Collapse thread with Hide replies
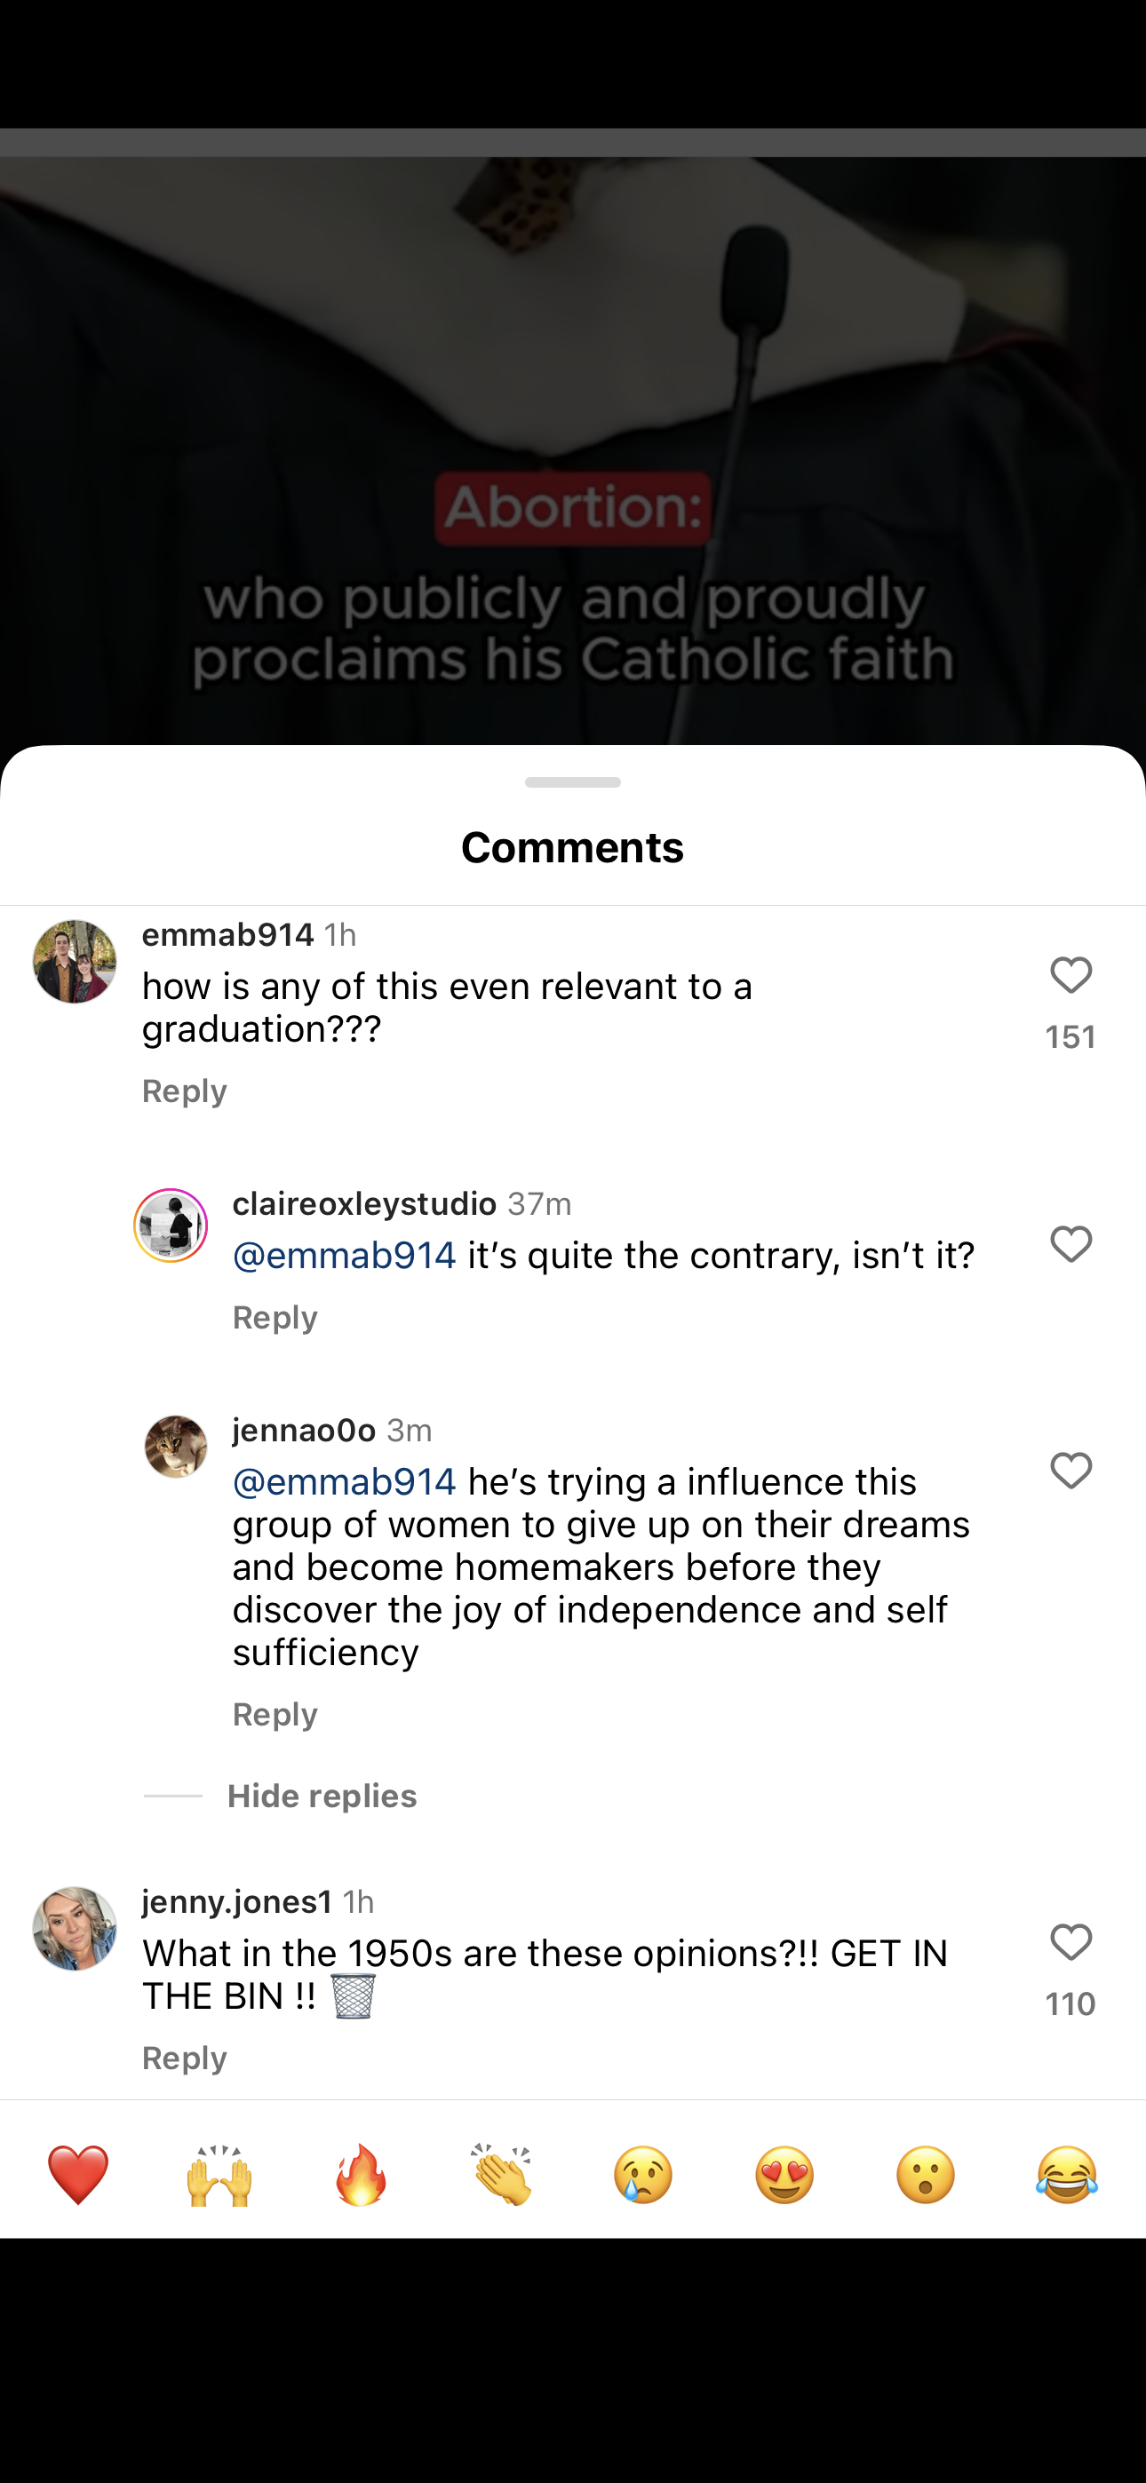Viewport: 1146px width, 2483px height. pos(322,1796)
